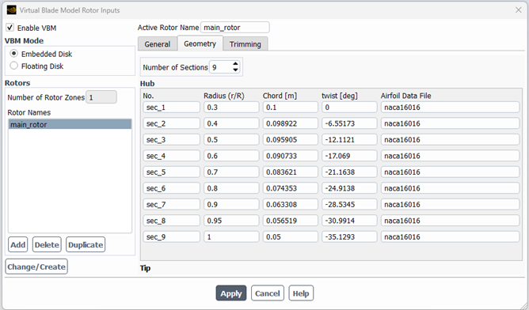Edit the Chord field for sec_1
529x310 pixels.
coord(290,107)
